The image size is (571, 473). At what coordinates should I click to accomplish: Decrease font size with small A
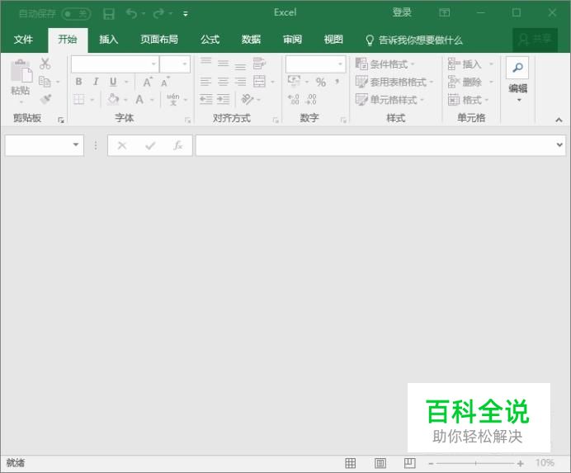165,82
